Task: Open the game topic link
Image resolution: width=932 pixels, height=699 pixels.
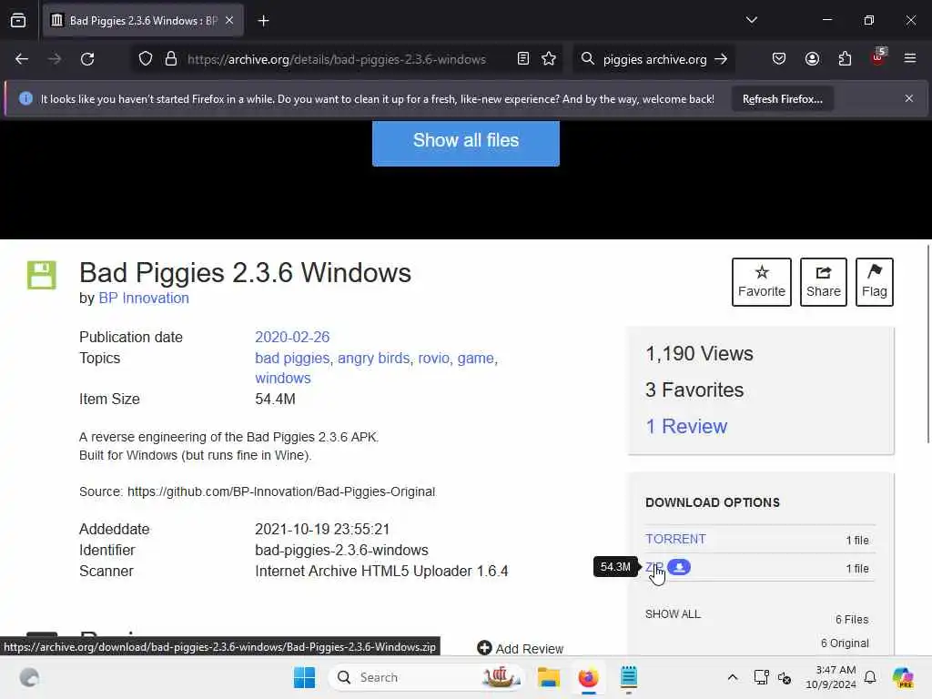Action: (x=475, y=359)
